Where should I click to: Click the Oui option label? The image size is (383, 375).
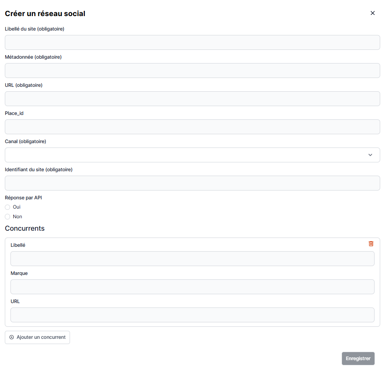click(x=17, y=207)
